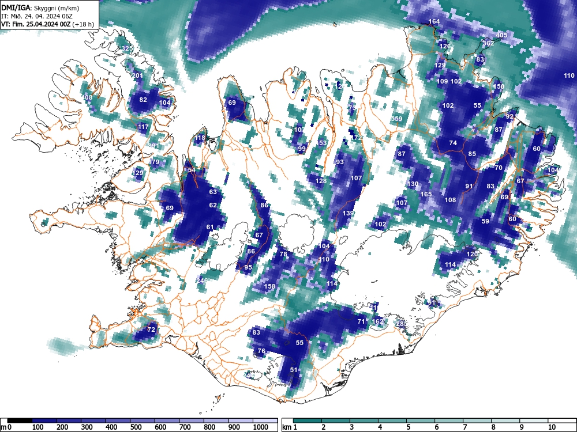Click the 'DMI/IGA: Skyggni (m/km)' title text
577x432 pixels.
click(x=40, y=8)
